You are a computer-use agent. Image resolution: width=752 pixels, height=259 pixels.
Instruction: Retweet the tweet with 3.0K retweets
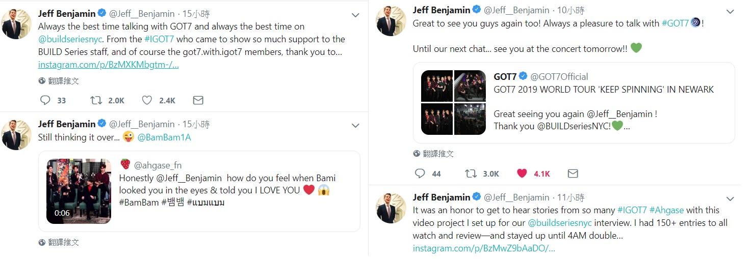click(x=471, y=174)
